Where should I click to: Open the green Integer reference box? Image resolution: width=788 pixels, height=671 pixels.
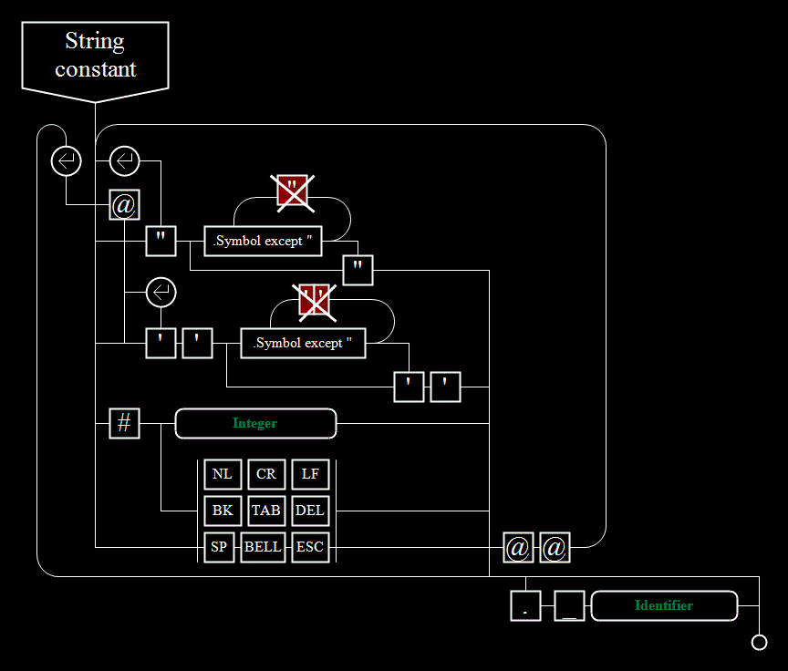pyautogui.click(x=255, y=423)
